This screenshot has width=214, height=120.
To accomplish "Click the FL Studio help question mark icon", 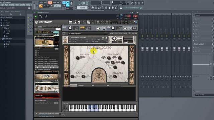I will click(x=142, y=3).
